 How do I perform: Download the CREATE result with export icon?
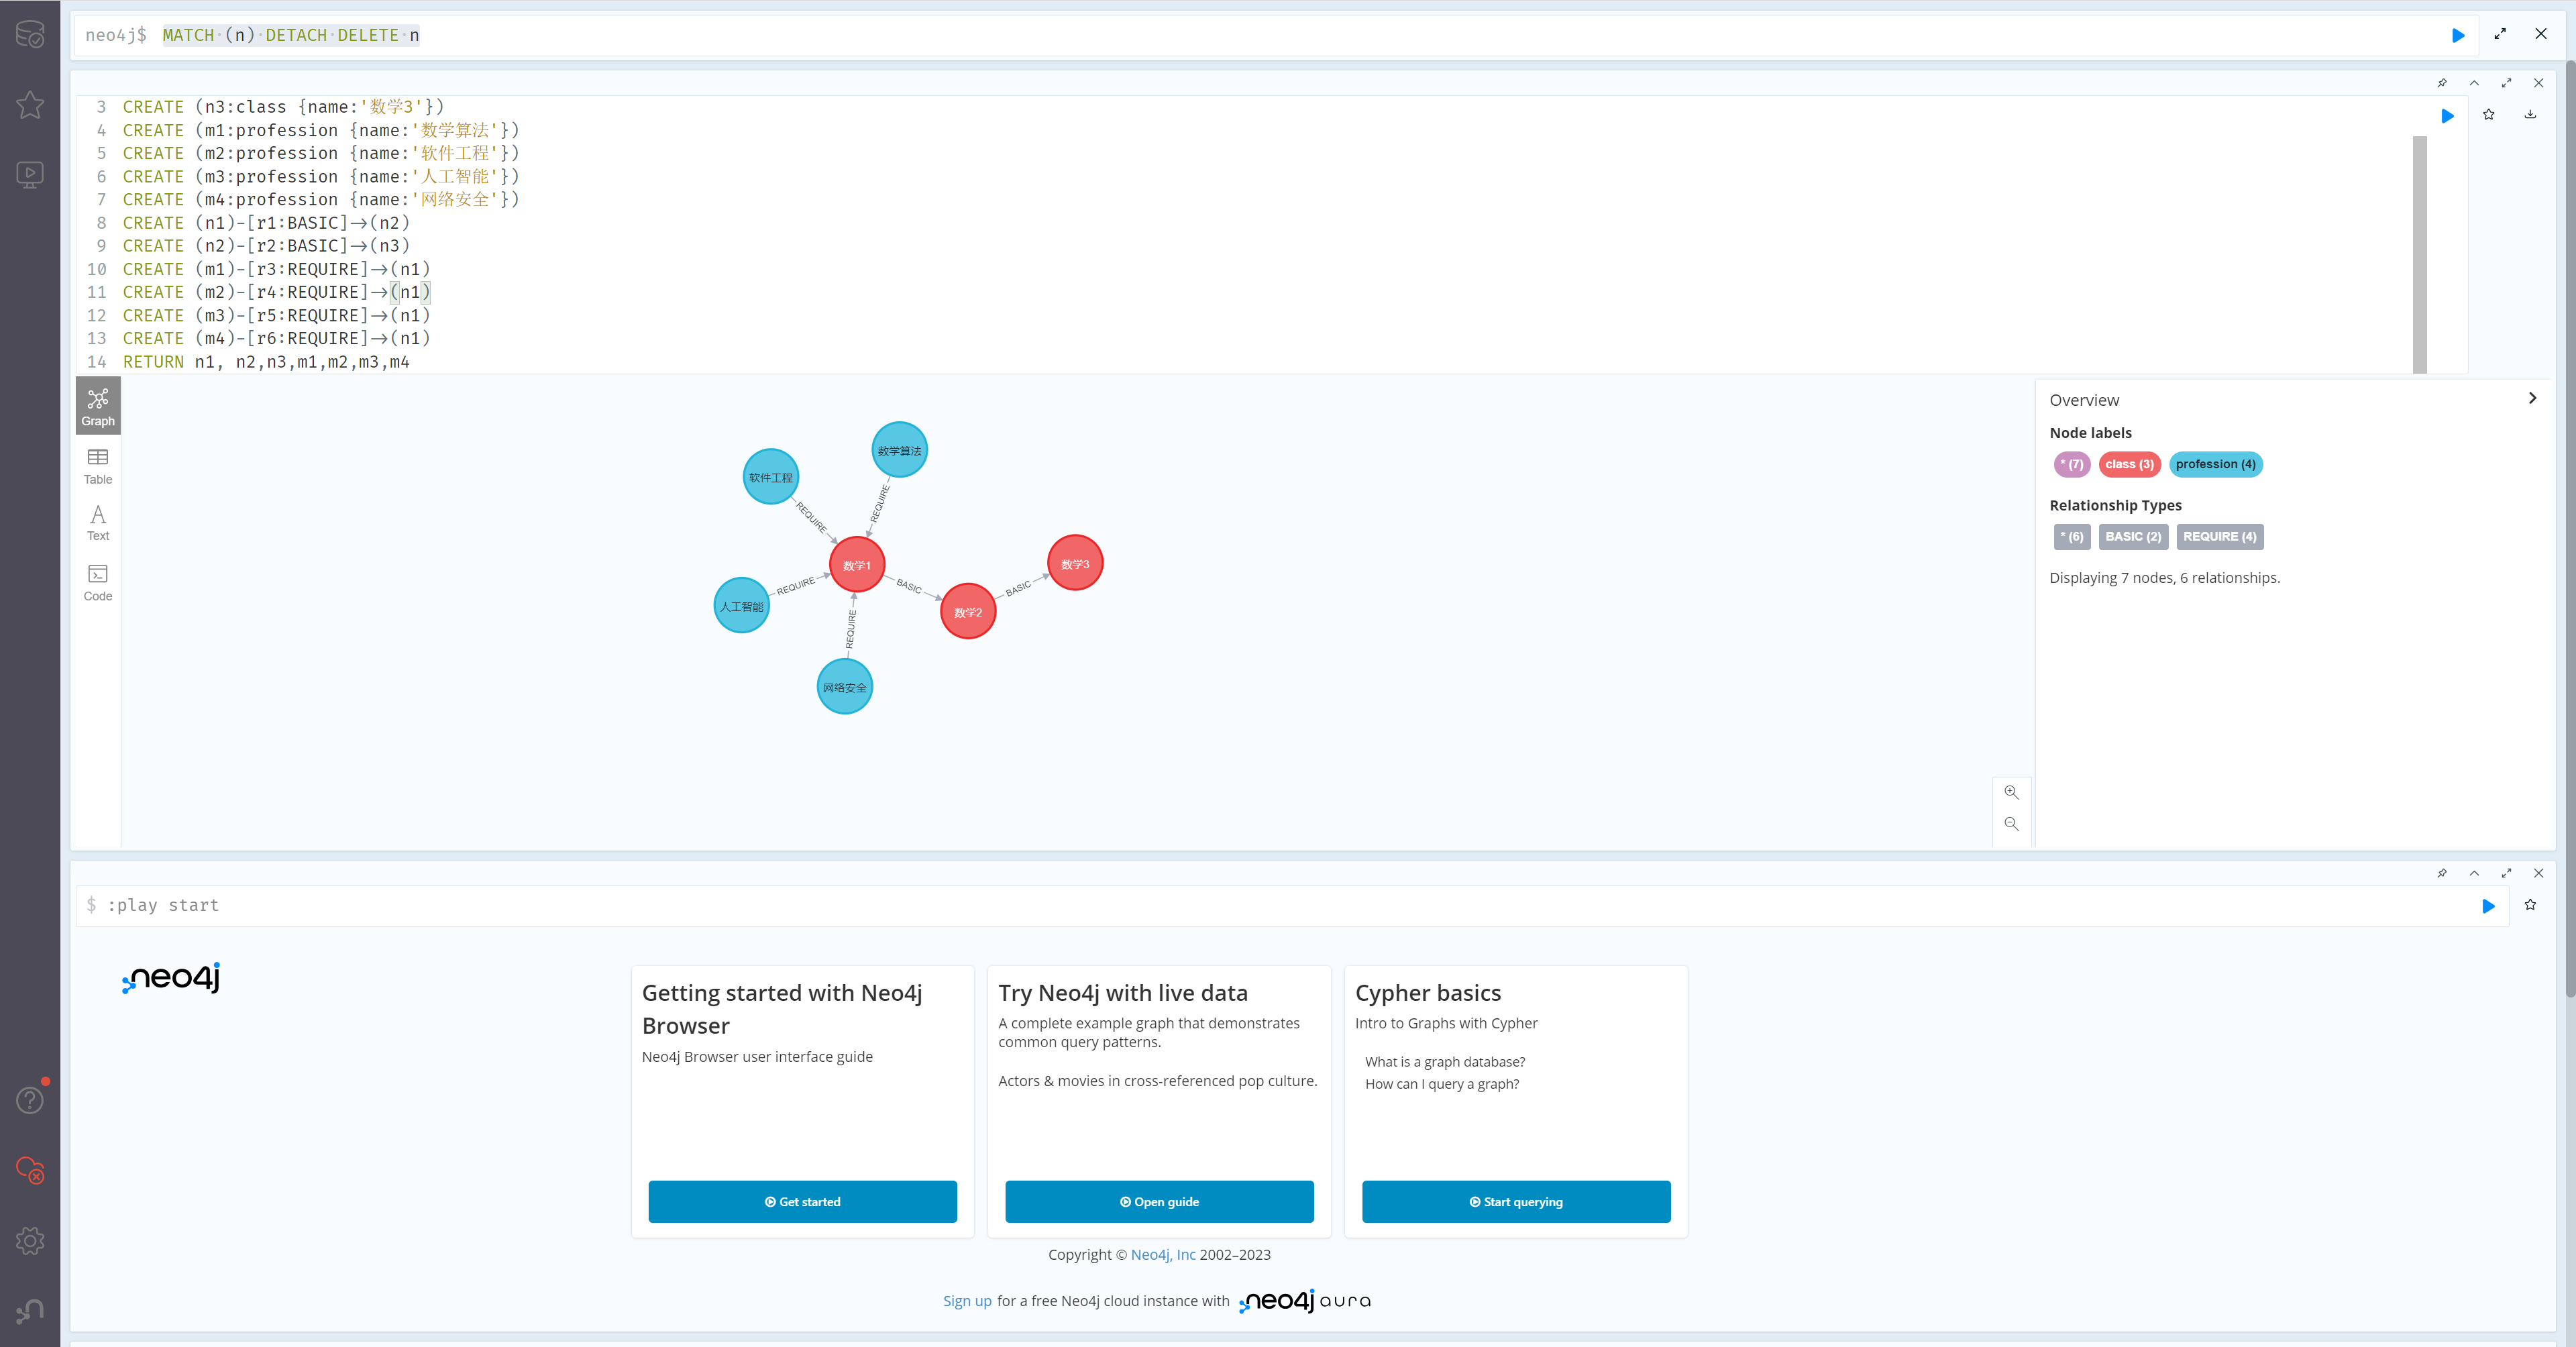(x=2530, y=115)
